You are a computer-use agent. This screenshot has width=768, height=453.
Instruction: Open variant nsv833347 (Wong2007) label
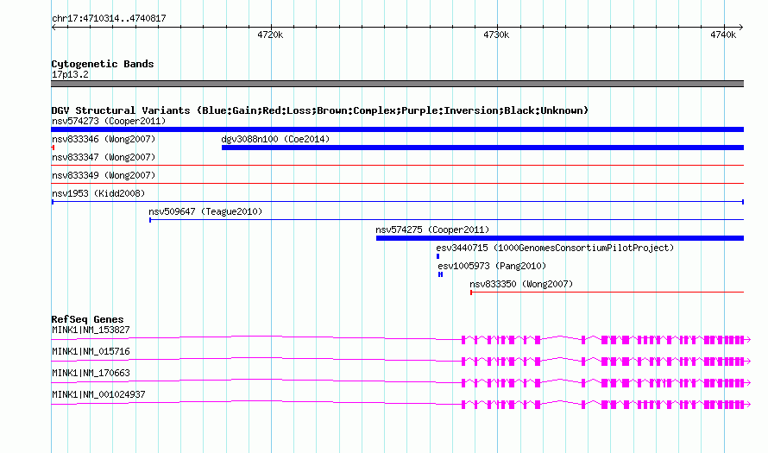click(104, 157)
